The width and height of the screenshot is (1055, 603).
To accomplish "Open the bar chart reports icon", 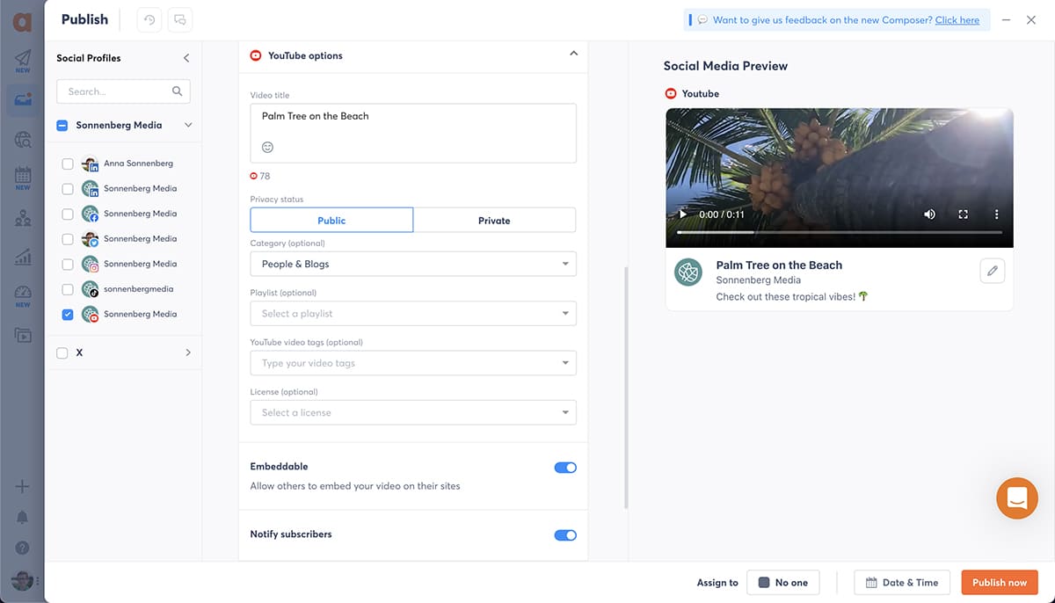I will click(23, 258).
